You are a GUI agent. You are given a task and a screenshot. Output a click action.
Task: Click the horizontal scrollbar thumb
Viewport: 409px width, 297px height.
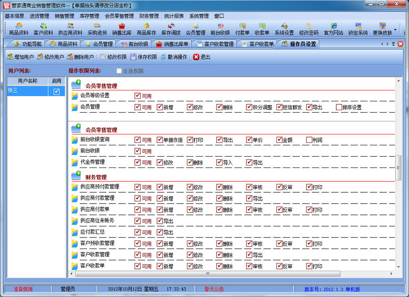(207, 274)
